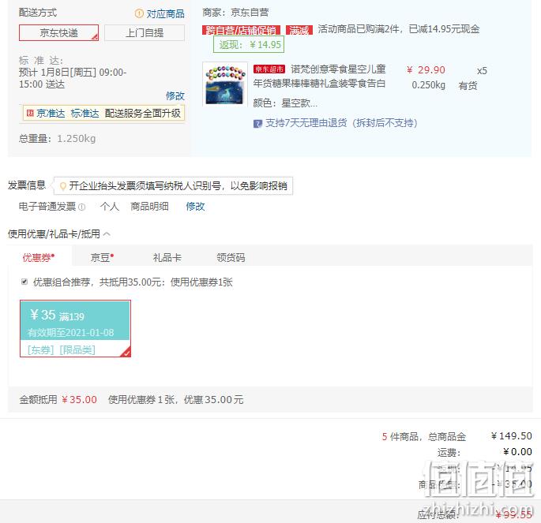
Task: Toggle the 优惠组合推荐 checkbox
Action: pos(24,282)
